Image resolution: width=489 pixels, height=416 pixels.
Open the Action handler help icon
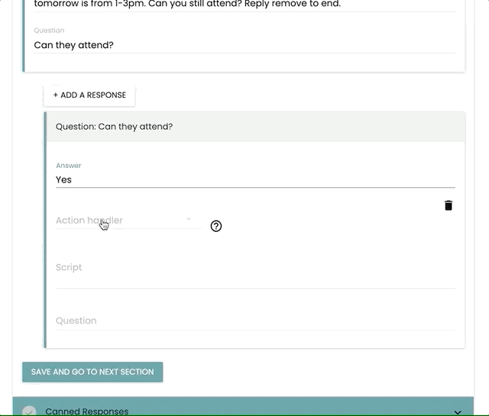216,226
